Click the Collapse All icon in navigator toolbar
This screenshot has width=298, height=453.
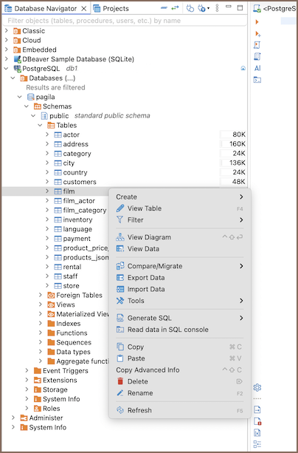click(x=164, y=8)
